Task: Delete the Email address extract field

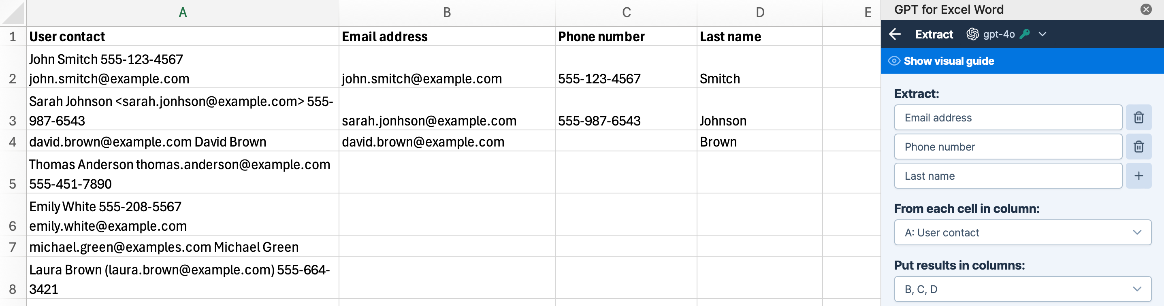Action: pos(1138,117)
